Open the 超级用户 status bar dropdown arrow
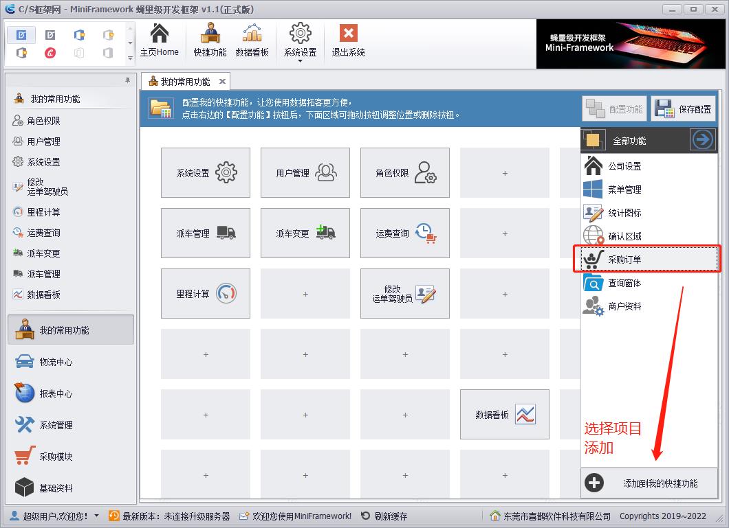This screenshot has height=528, width=729. (x=96, y=516)
